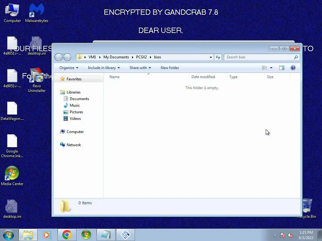Select the Computer desktop icon

tap(12, 13)
